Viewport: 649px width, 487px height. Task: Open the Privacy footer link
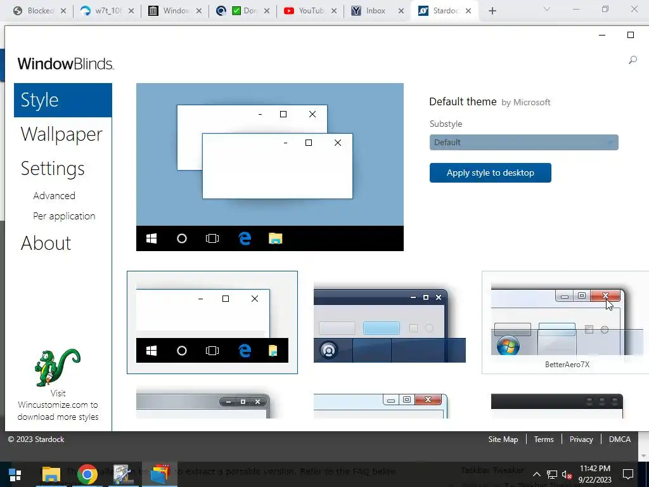pos(581,439)
